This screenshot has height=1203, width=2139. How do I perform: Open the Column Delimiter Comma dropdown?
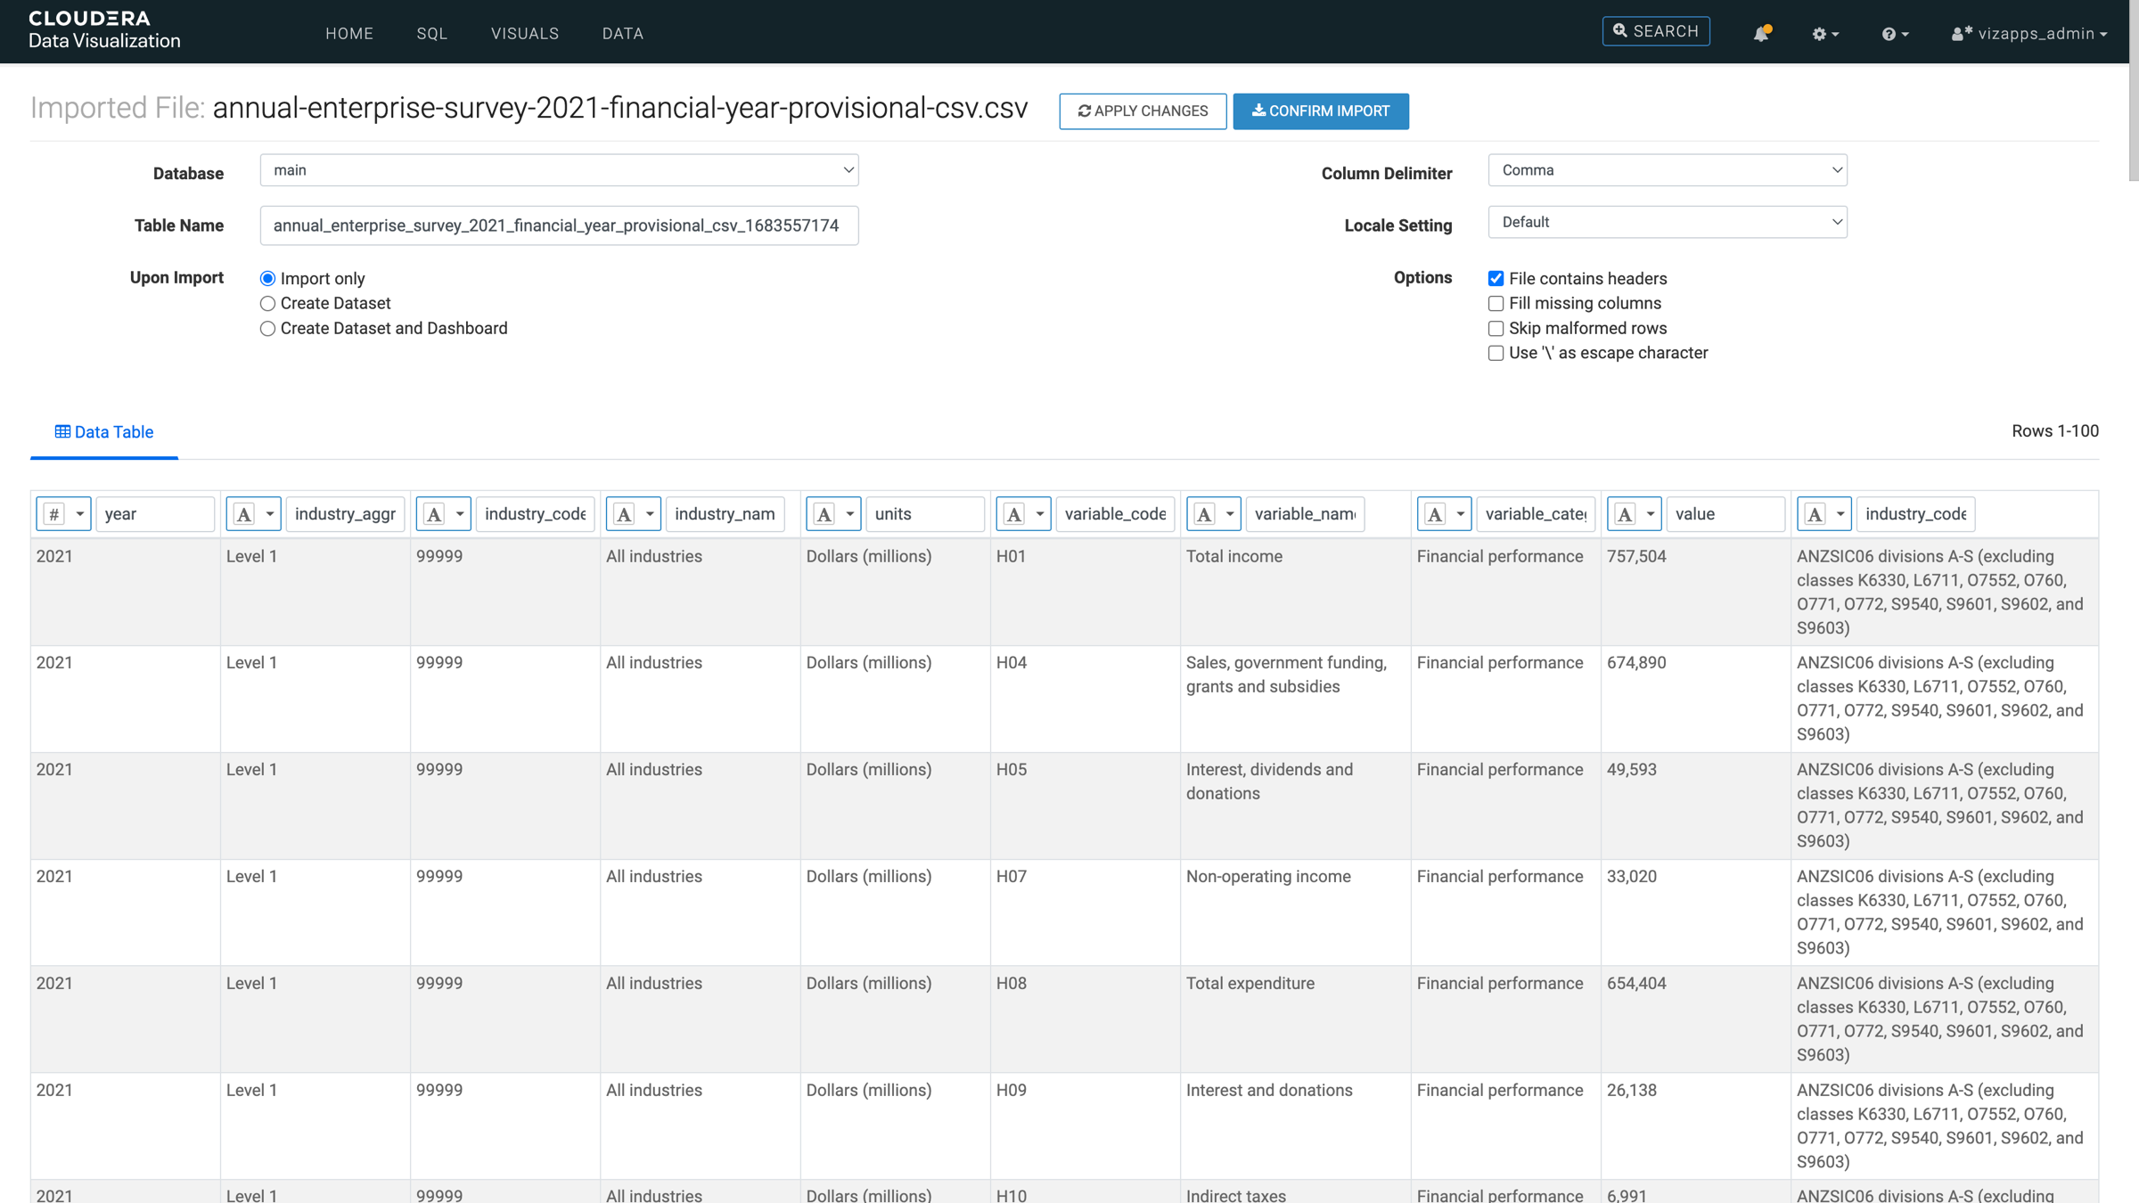point(1667,170)
